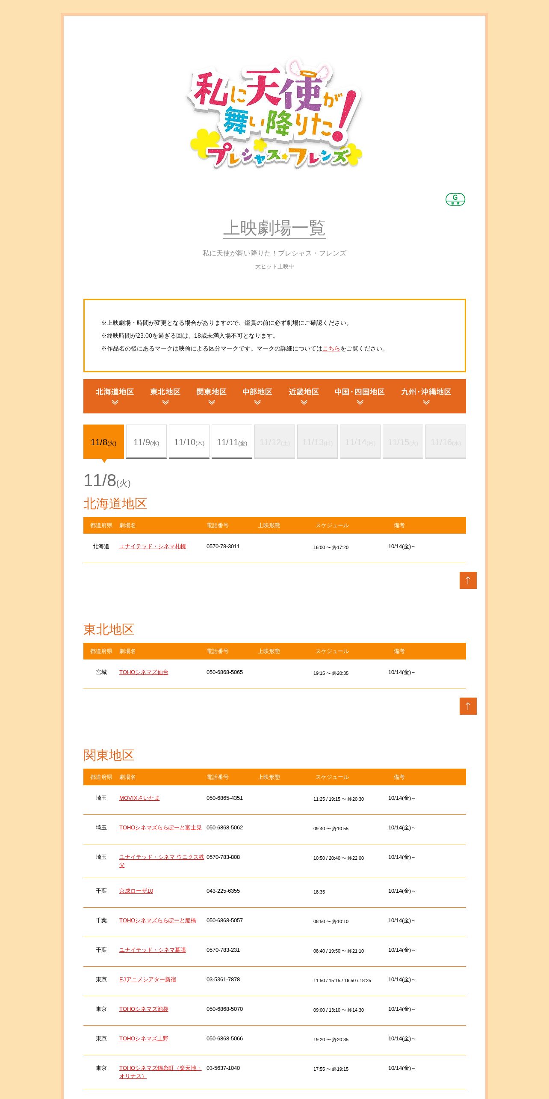The image size is (549, 1099).
Task: Open TOHOシネマズ錦糸町 theater link
Action: coord(160,1072)
